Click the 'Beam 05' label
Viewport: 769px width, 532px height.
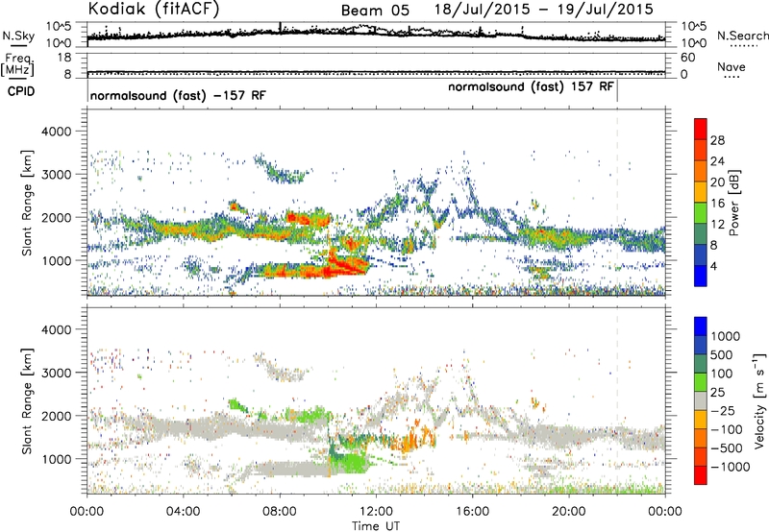click(x=375, y=11)
